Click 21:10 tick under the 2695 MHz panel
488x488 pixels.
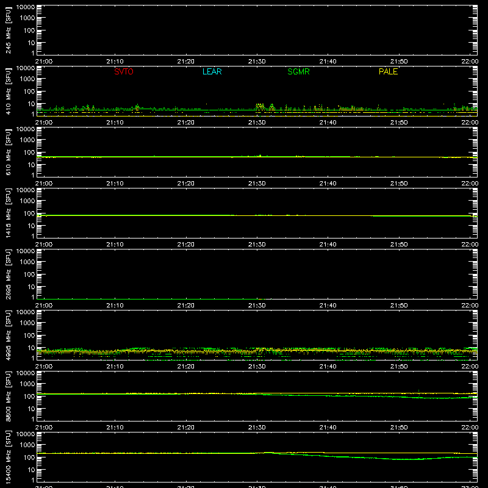pyautogui.click(x=115, y=306)
